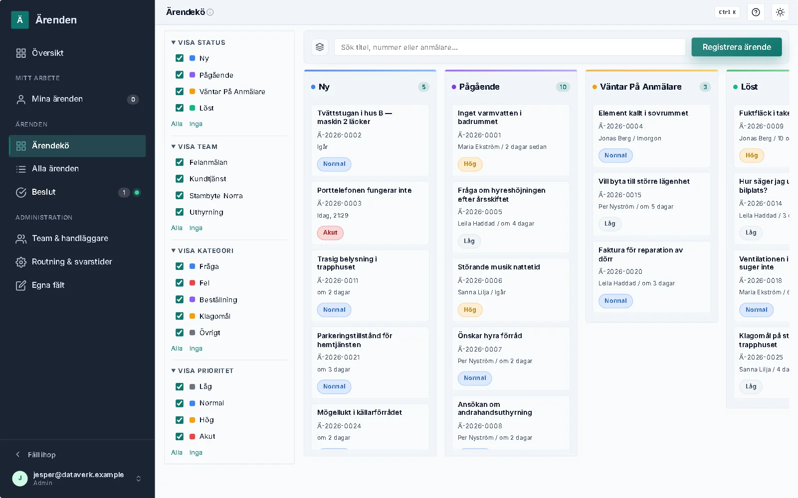Open Mina ärenden person icon

coord(21,99)
